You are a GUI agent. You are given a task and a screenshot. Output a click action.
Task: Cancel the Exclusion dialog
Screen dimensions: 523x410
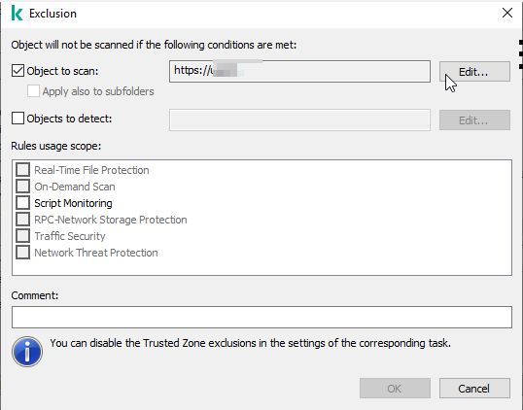474,388
